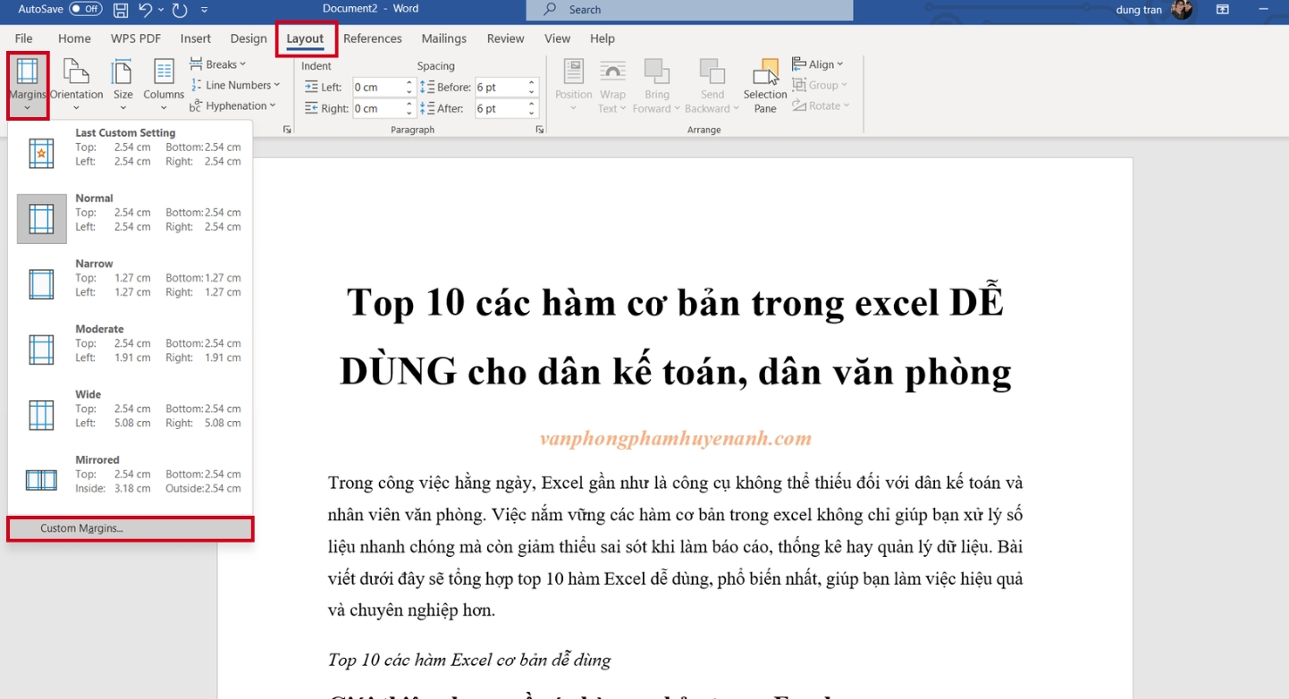
Task: Switch to the Mailings tab
Action: pos(444,38)
